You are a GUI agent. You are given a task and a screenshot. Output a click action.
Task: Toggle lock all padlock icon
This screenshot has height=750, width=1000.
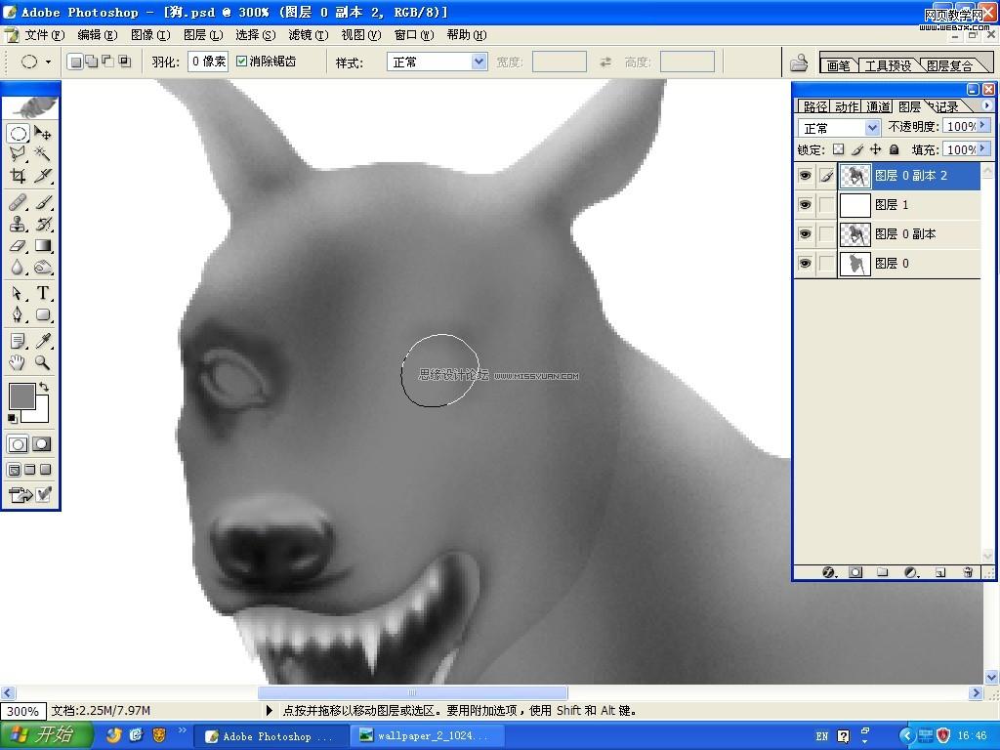coord(895,149)
